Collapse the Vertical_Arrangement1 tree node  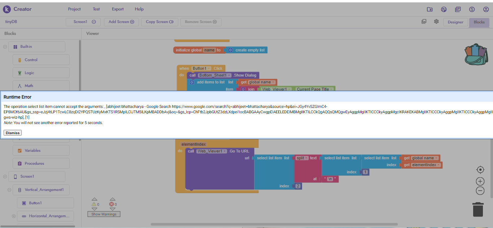pyautogui.click(x=9, y=190)
